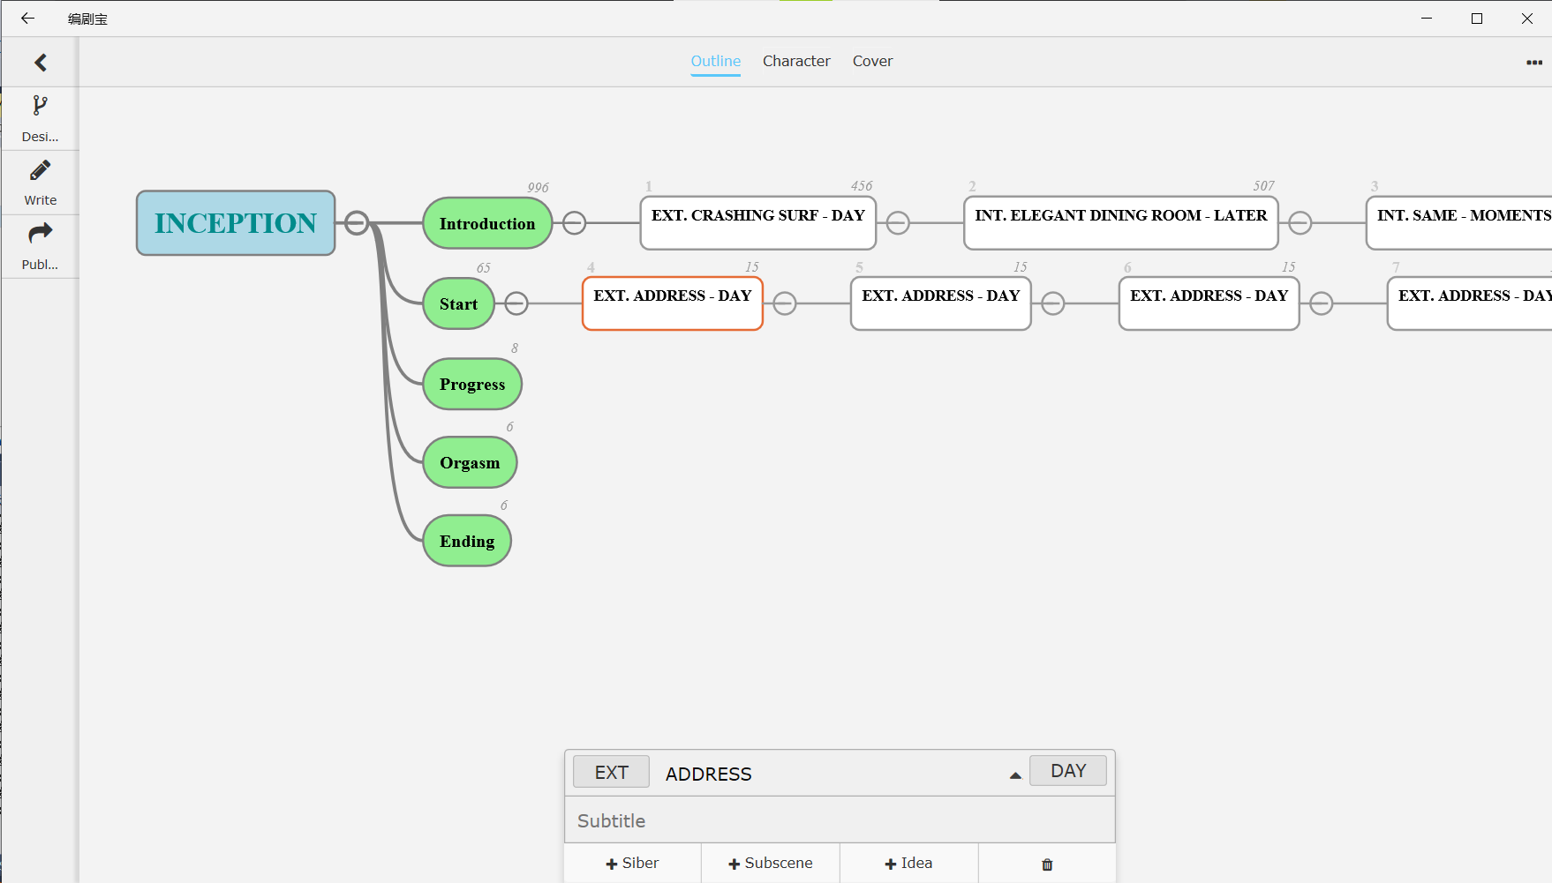Select the INT. SAME - MOMENTS scene
Screen dimensions: 1552x883
click(1459, 223)
